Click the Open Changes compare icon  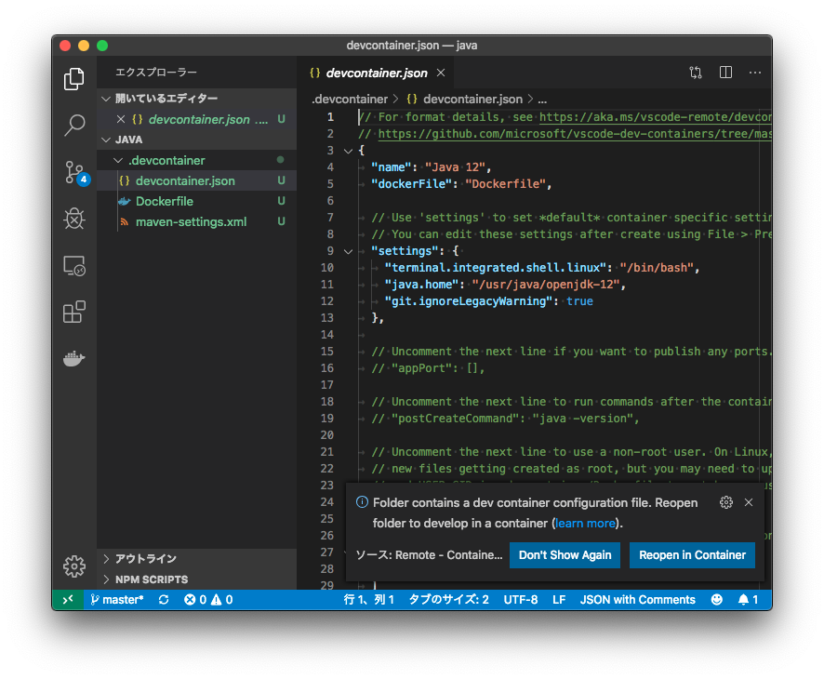696,73
